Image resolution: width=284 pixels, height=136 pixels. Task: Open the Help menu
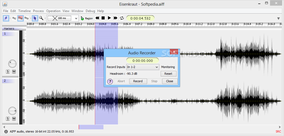pyautogui.click(x=100, y=11)
